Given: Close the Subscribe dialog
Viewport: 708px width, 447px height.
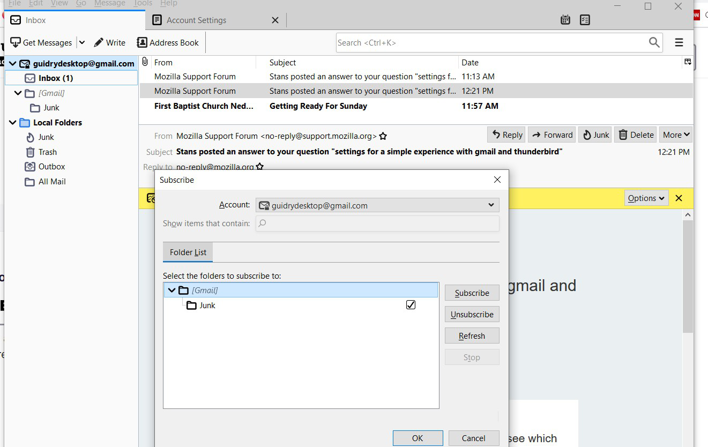Looking at the screenshot, I should coord(497,180).
